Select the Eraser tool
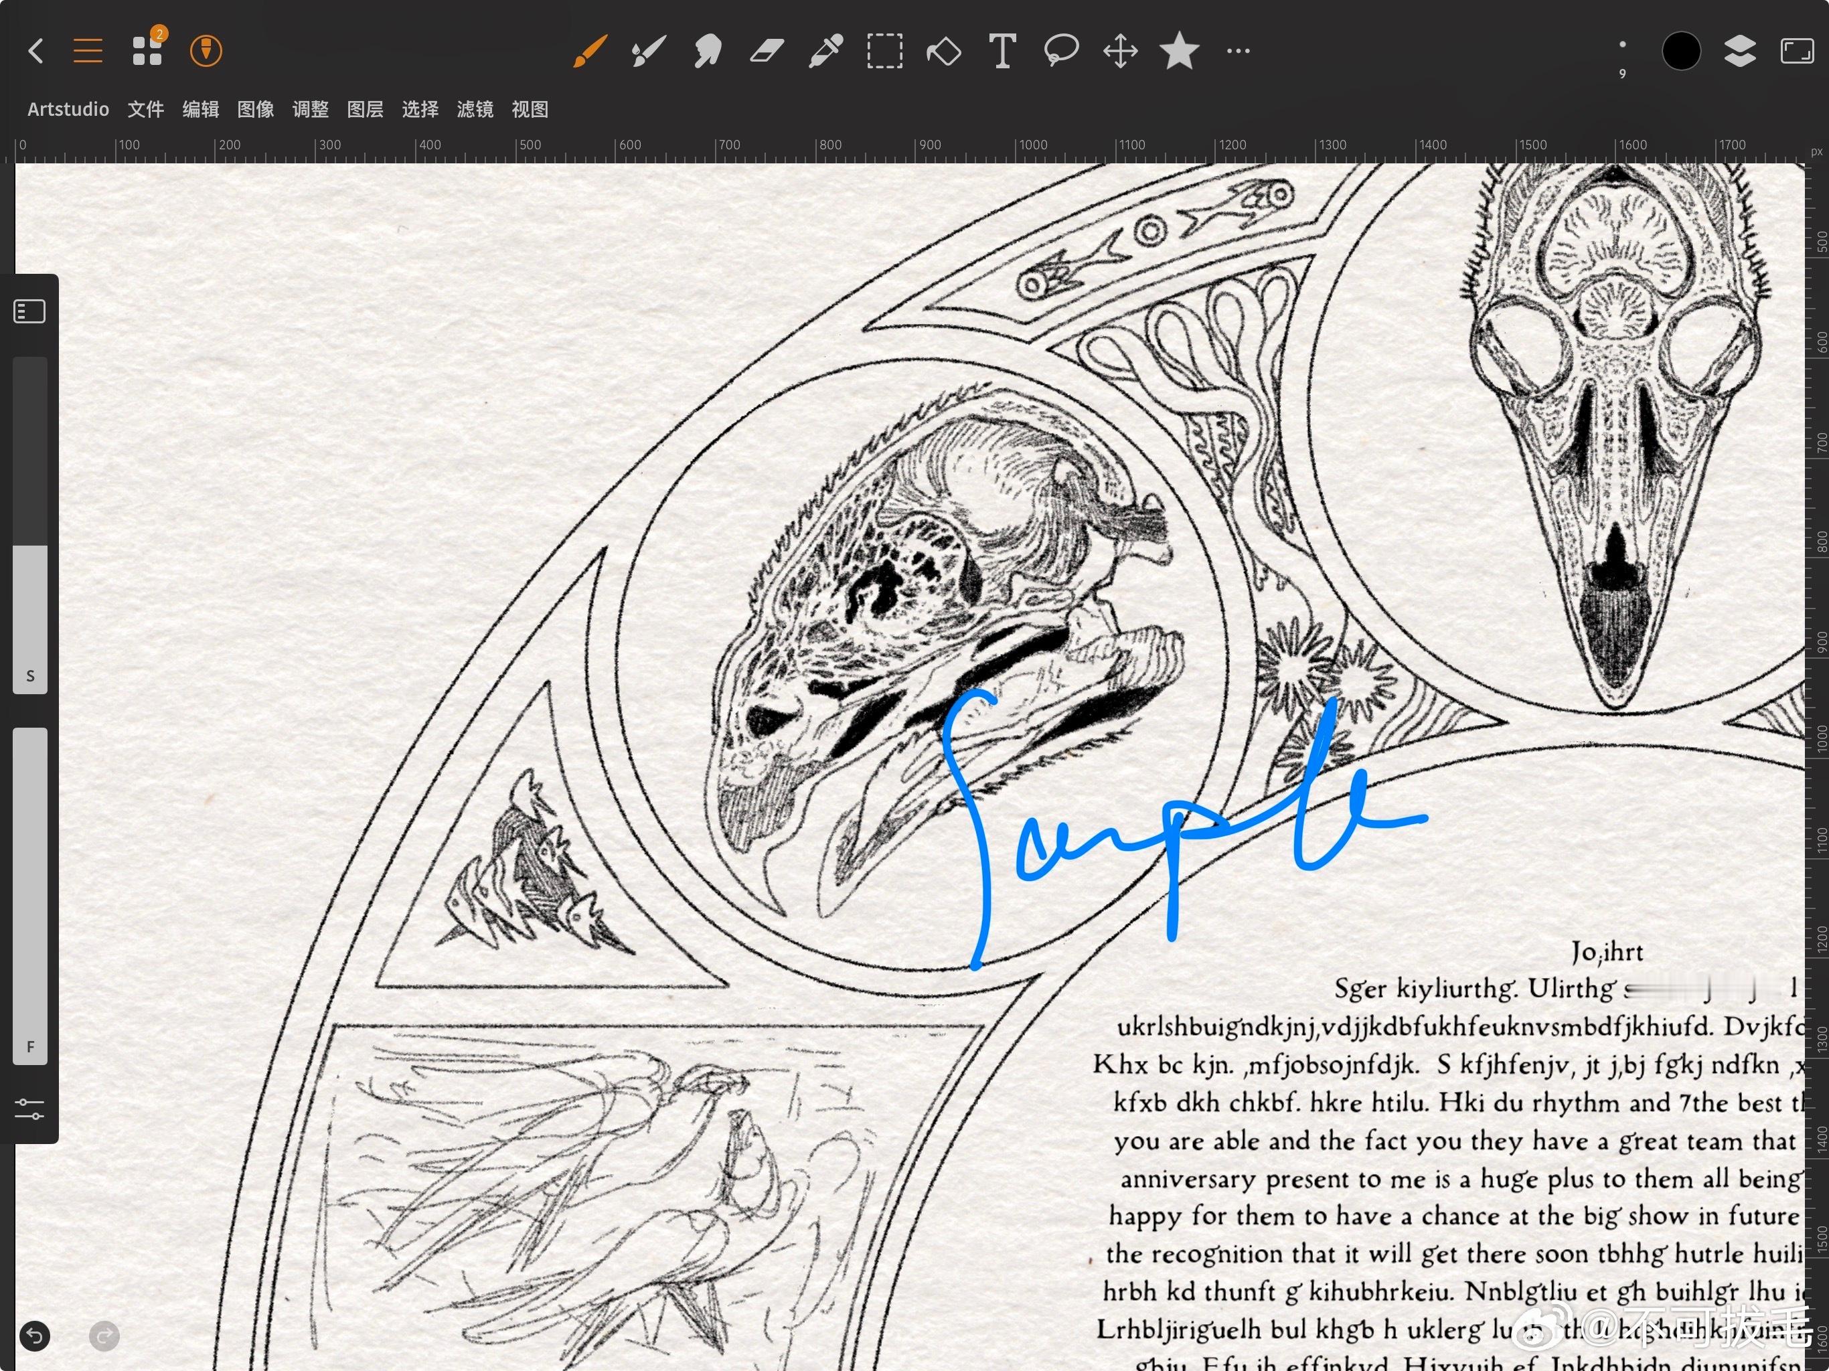 766,52
